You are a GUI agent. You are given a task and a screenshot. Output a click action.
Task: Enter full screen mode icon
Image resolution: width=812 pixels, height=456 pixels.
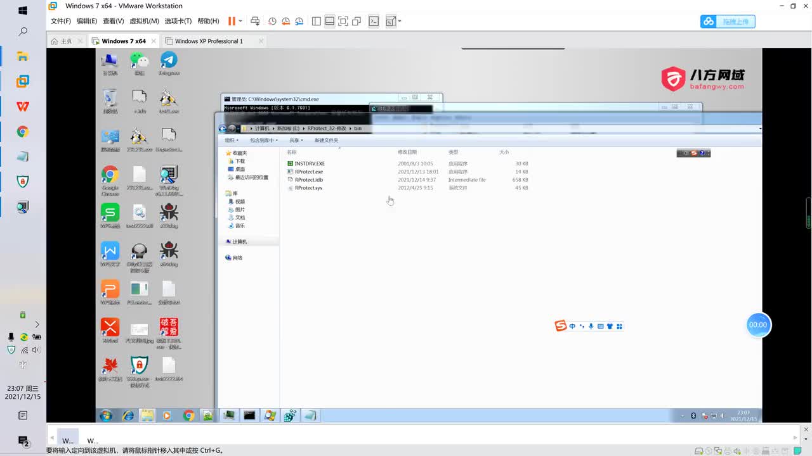[343, 21]
